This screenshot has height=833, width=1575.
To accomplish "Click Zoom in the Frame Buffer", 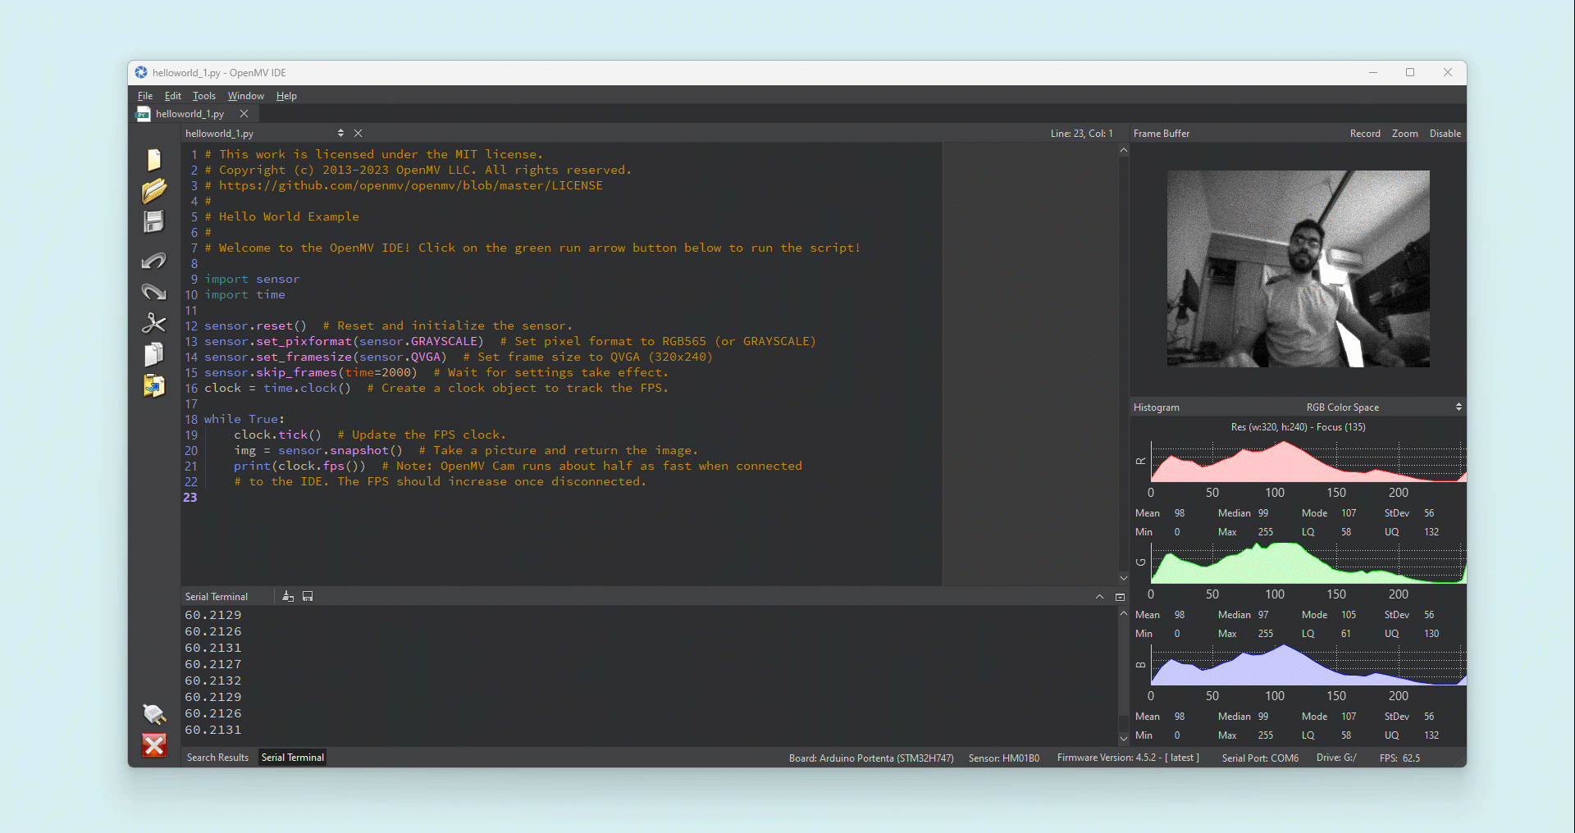I will click(x=1404, y=133).
